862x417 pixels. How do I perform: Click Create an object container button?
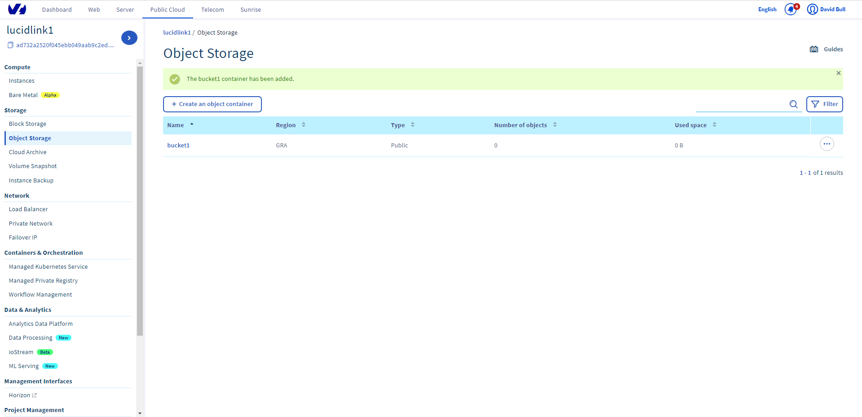coord(212,104)
